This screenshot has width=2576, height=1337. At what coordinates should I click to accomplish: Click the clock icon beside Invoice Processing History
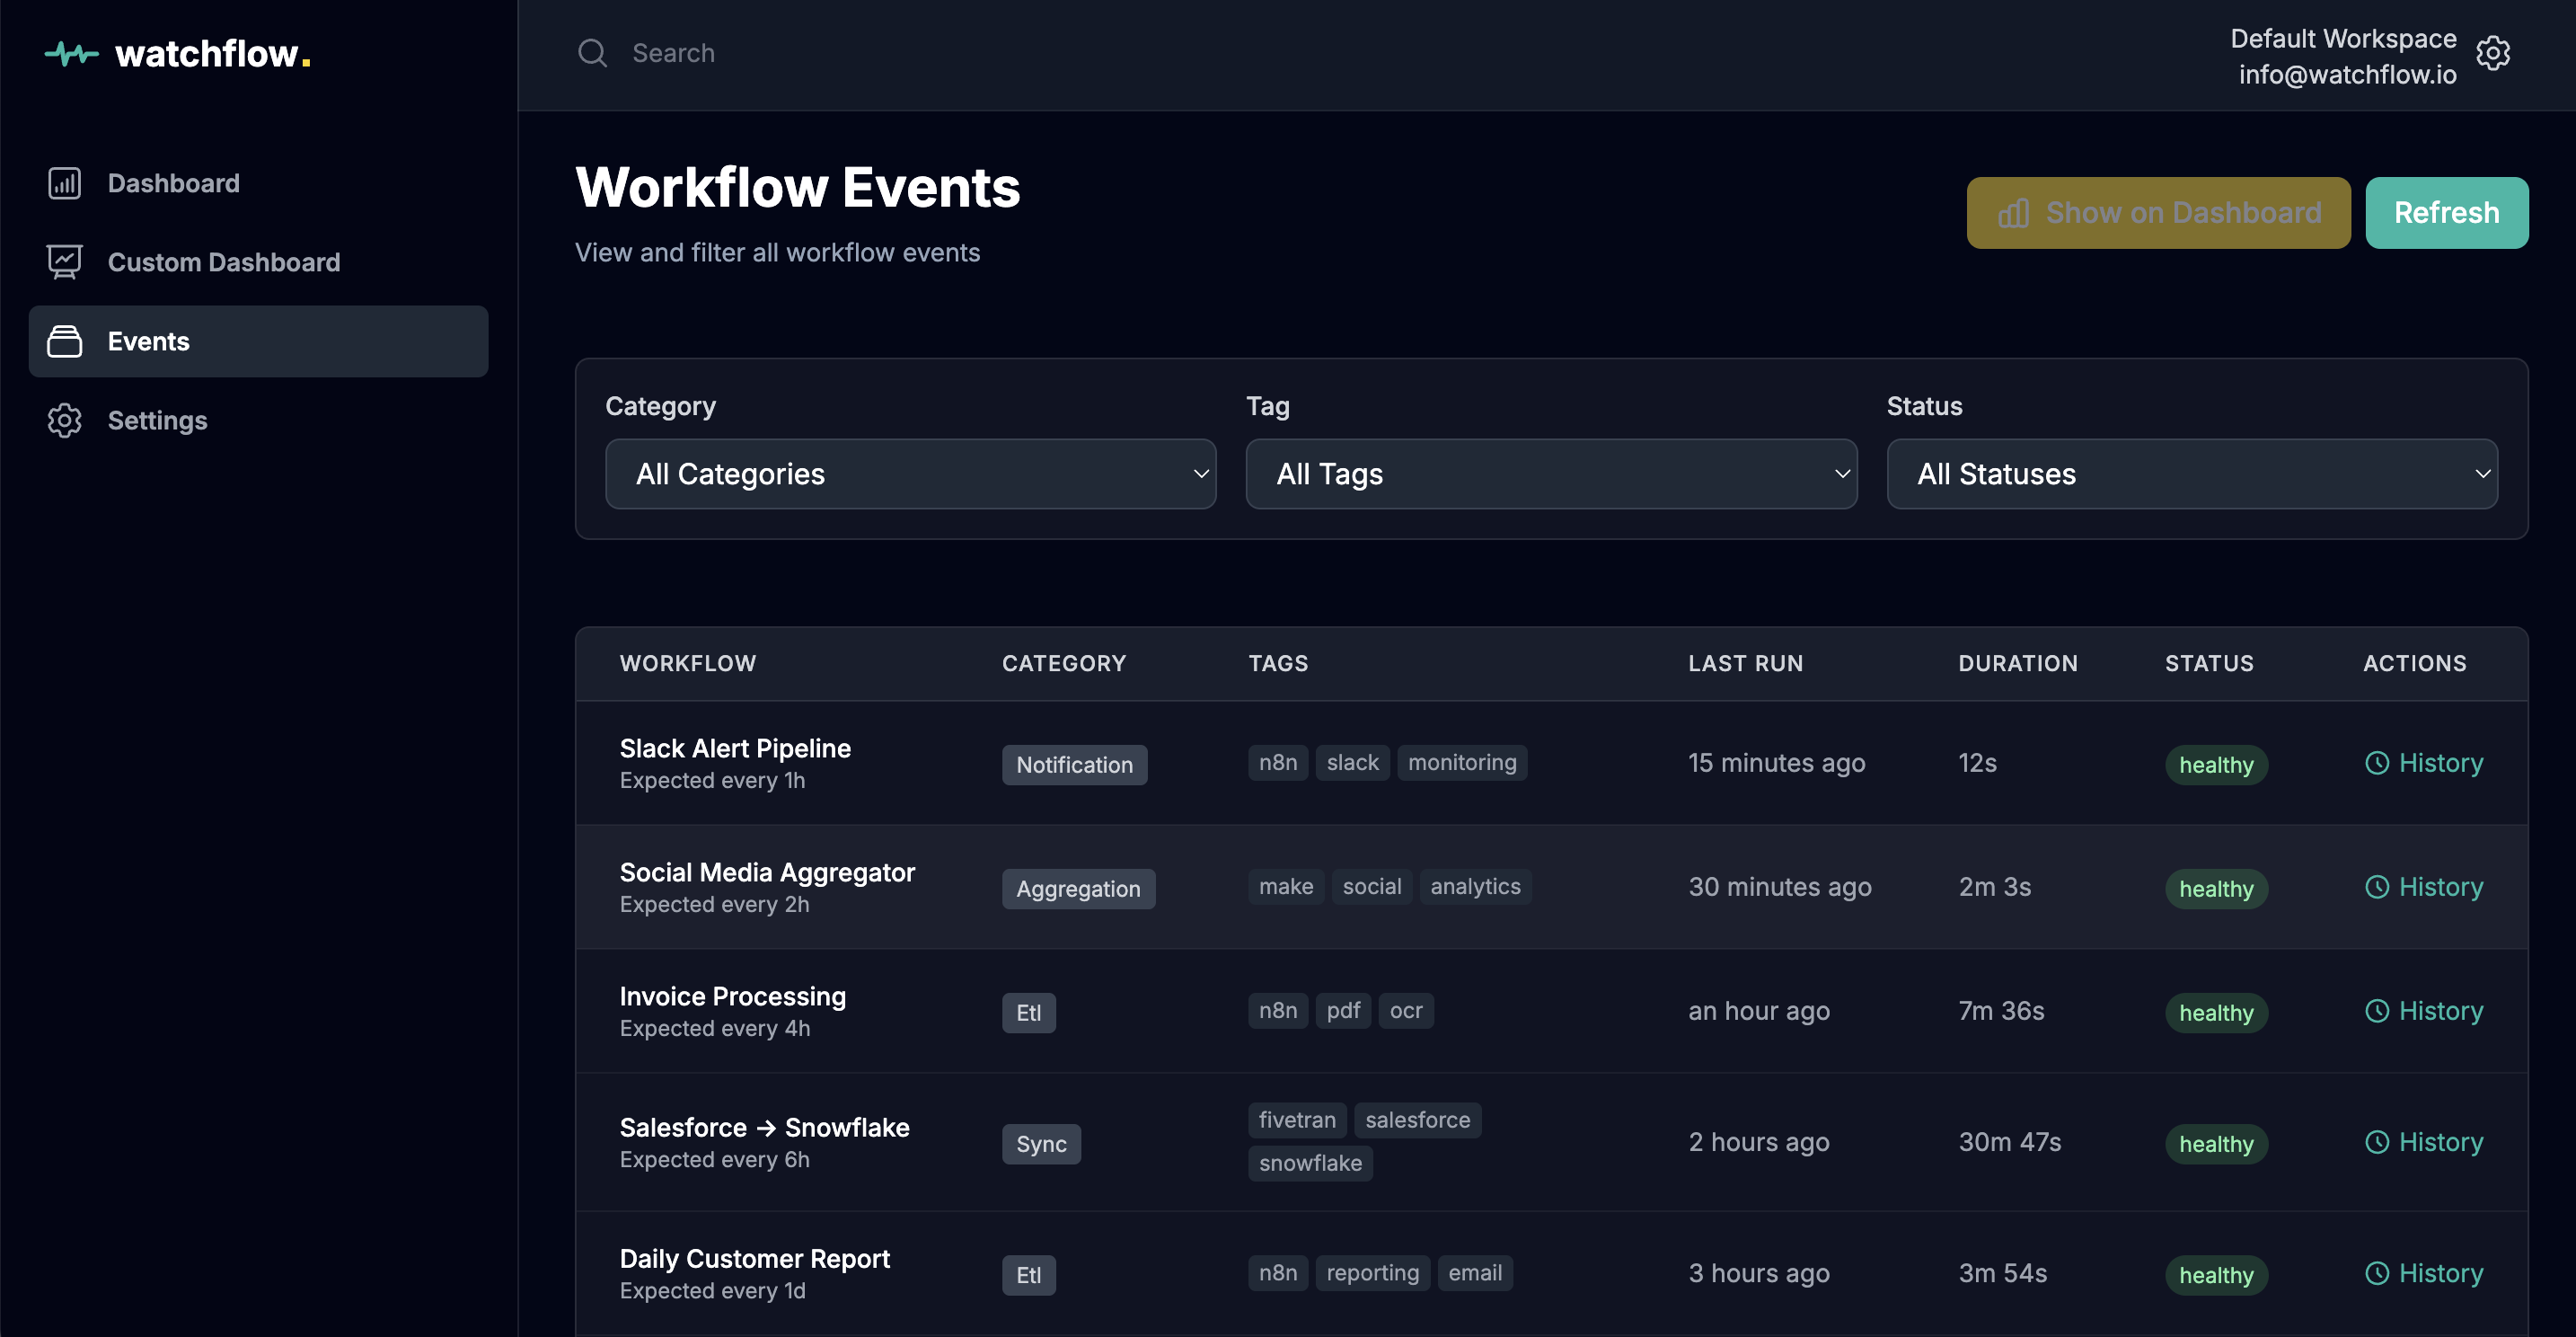tap(2378, 1011)
